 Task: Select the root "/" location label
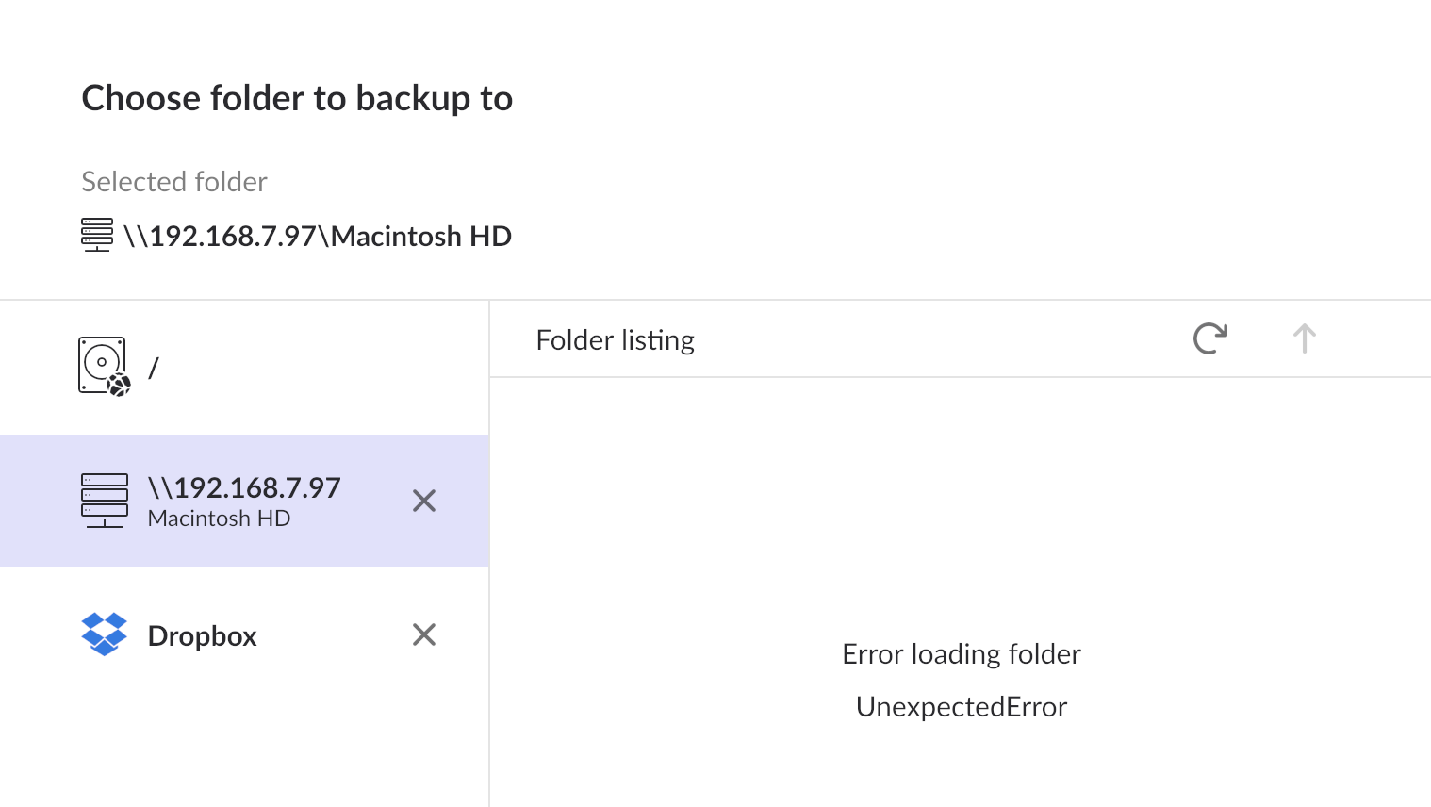click(x=154, y=368)
